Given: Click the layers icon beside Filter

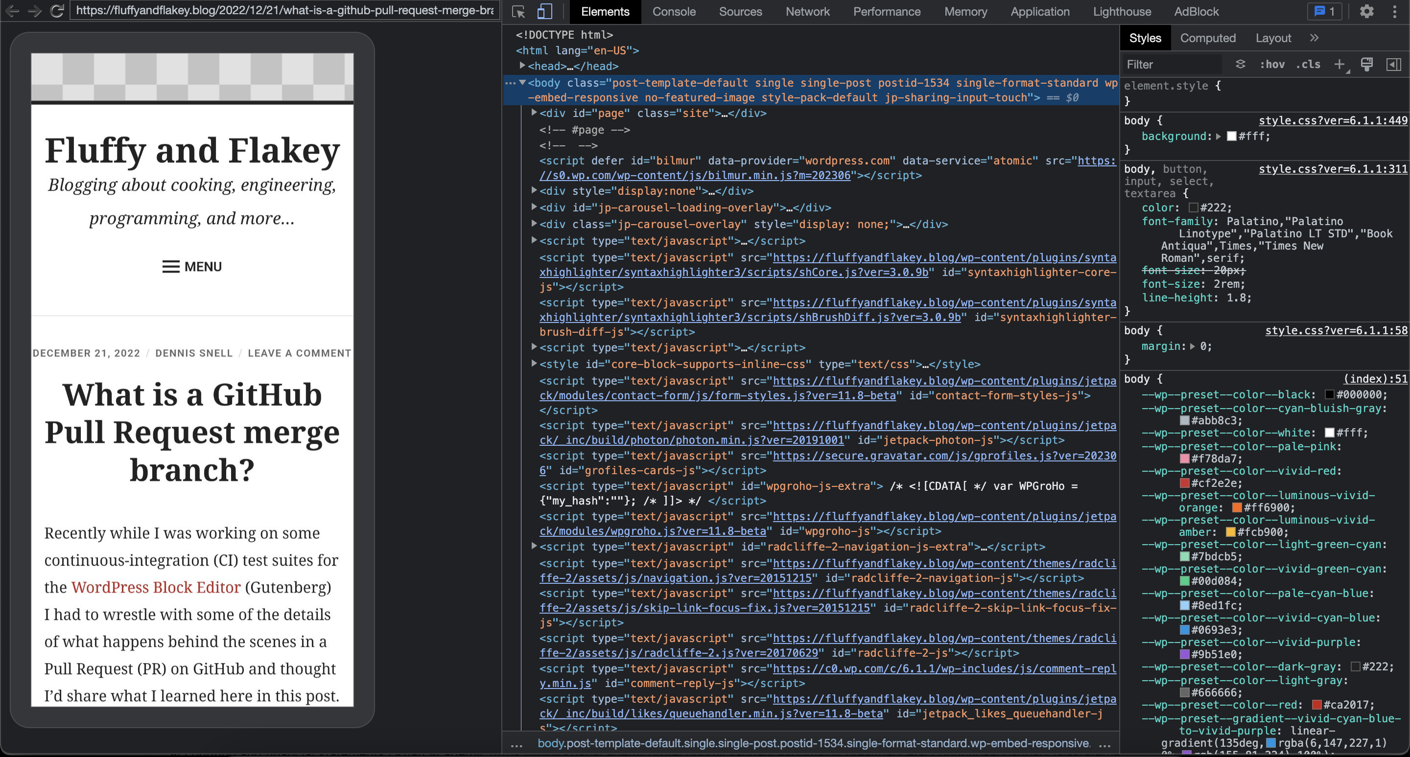Looking at the screenshot, I should tap(1240, 64).
